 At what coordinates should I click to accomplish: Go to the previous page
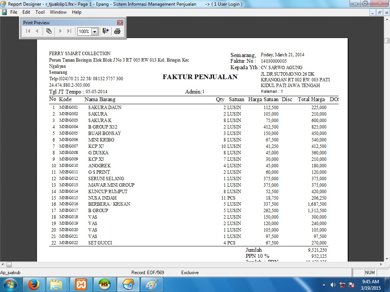pyautogui.click(x=37, y=31)
